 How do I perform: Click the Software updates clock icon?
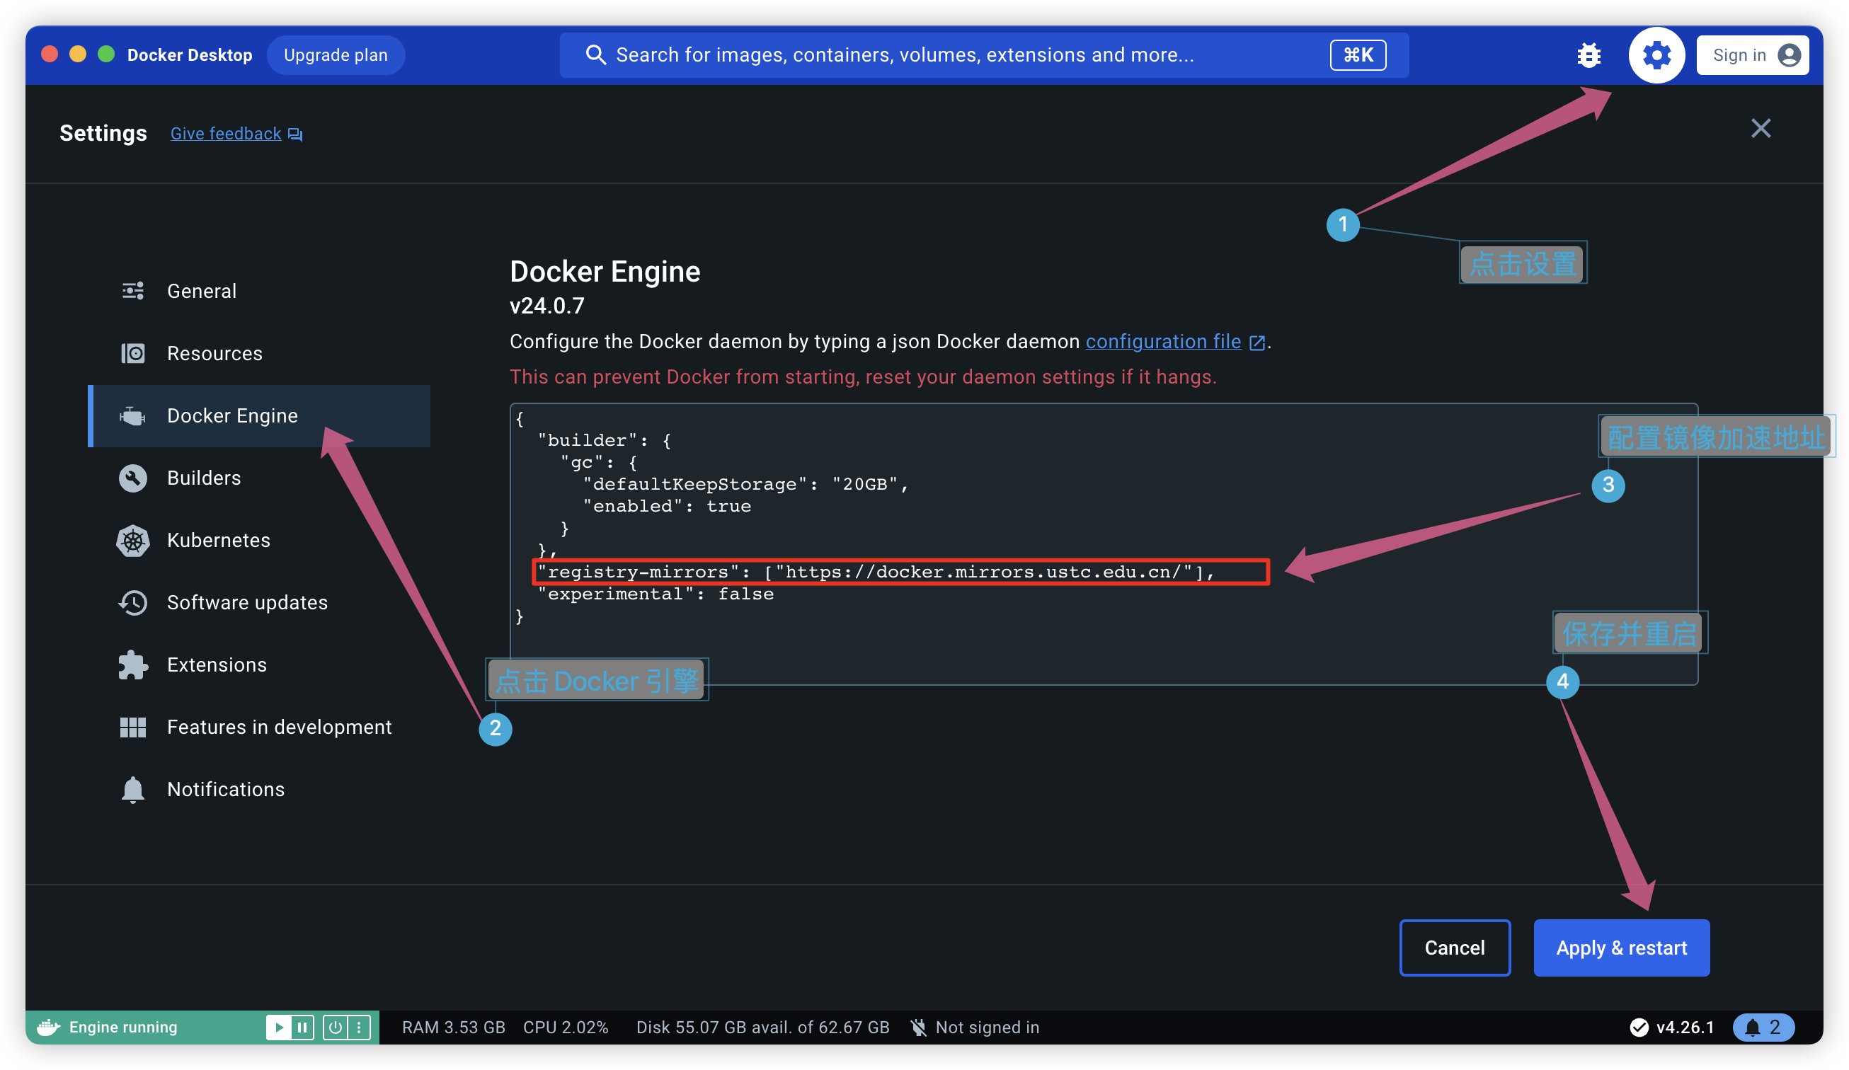(x=133, y=603)
